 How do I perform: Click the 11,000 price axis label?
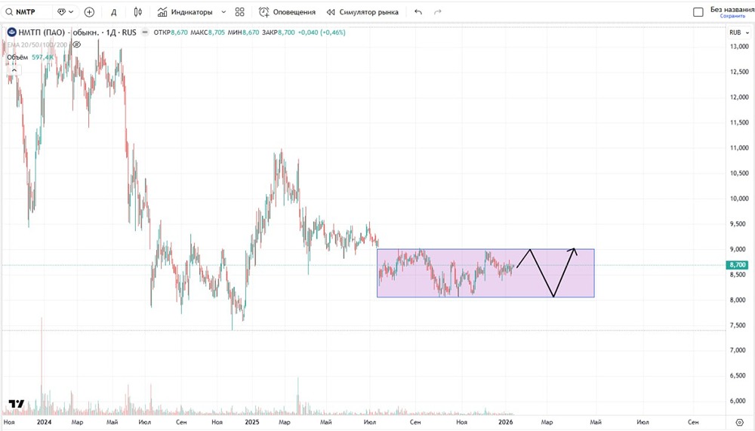pos(739,148)
